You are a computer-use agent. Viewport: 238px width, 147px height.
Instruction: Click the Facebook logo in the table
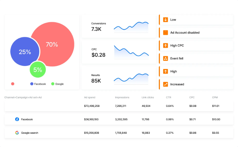click(x=17, y=119)
